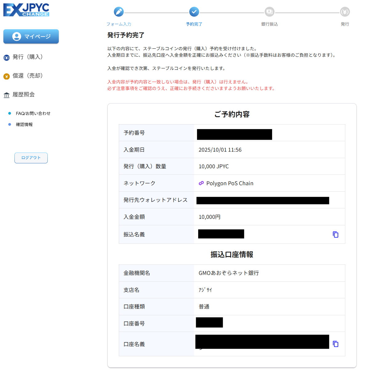The height and width of the screenshot is (372, 385).
Task: Click the Polygon network icon
Action: [x=201, y=183]
